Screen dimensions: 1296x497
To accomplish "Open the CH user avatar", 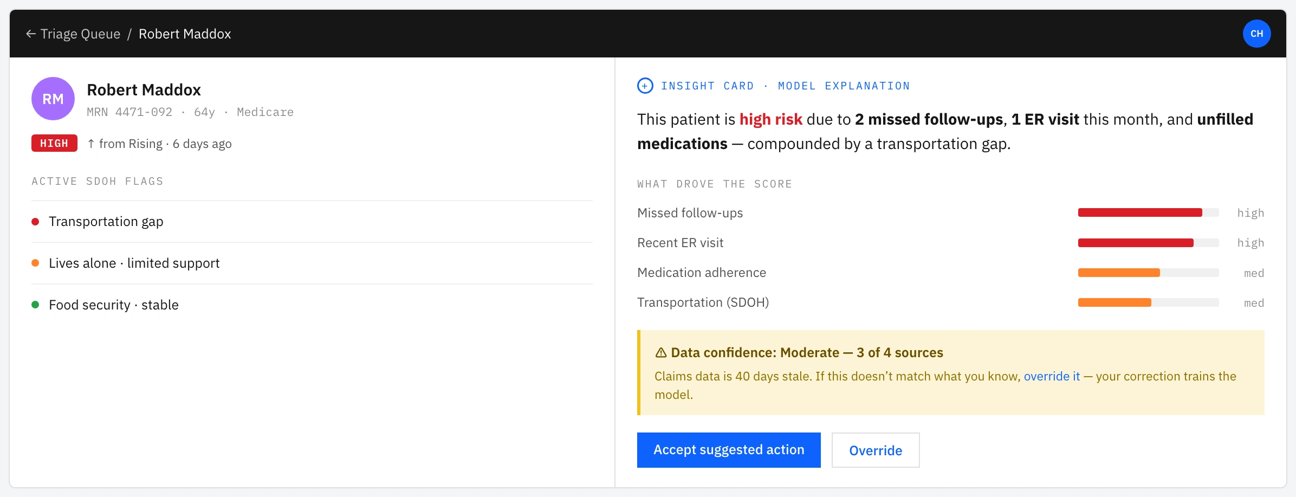I will [x=1256, y=34].
